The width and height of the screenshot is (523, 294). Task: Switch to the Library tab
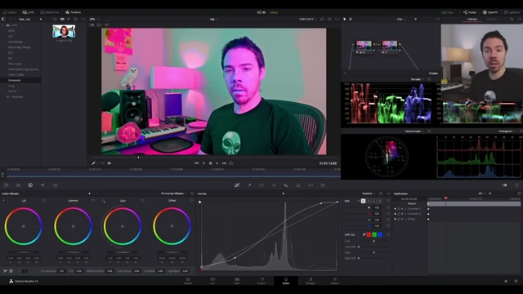(x=472, y=20)
